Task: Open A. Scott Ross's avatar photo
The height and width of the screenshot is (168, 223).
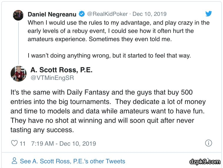Action: 19,73
